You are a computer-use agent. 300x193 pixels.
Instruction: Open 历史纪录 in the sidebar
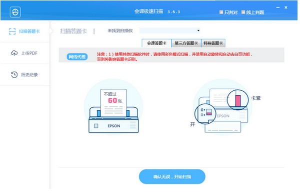pyautogui.click(x=29, y=75)
